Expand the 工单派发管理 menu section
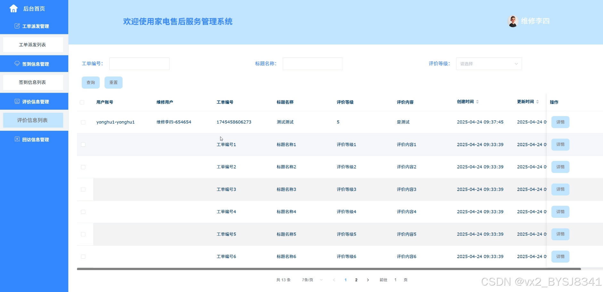603x292 pixels. (34, 26)
